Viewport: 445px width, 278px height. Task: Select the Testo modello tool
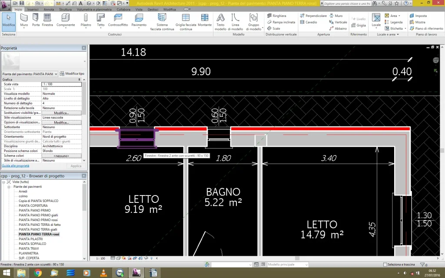click(x=220, y=22)
